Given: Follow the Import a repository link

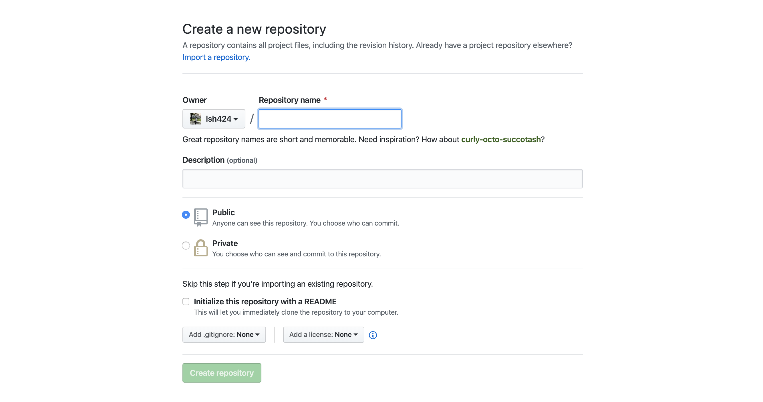Looking at the screenshot, I should [216, 57].
